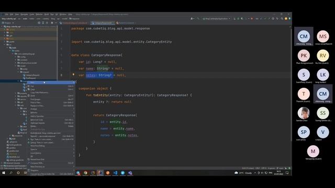
Task: Open the Project view selector dropdown
Action: pos(8,23)
